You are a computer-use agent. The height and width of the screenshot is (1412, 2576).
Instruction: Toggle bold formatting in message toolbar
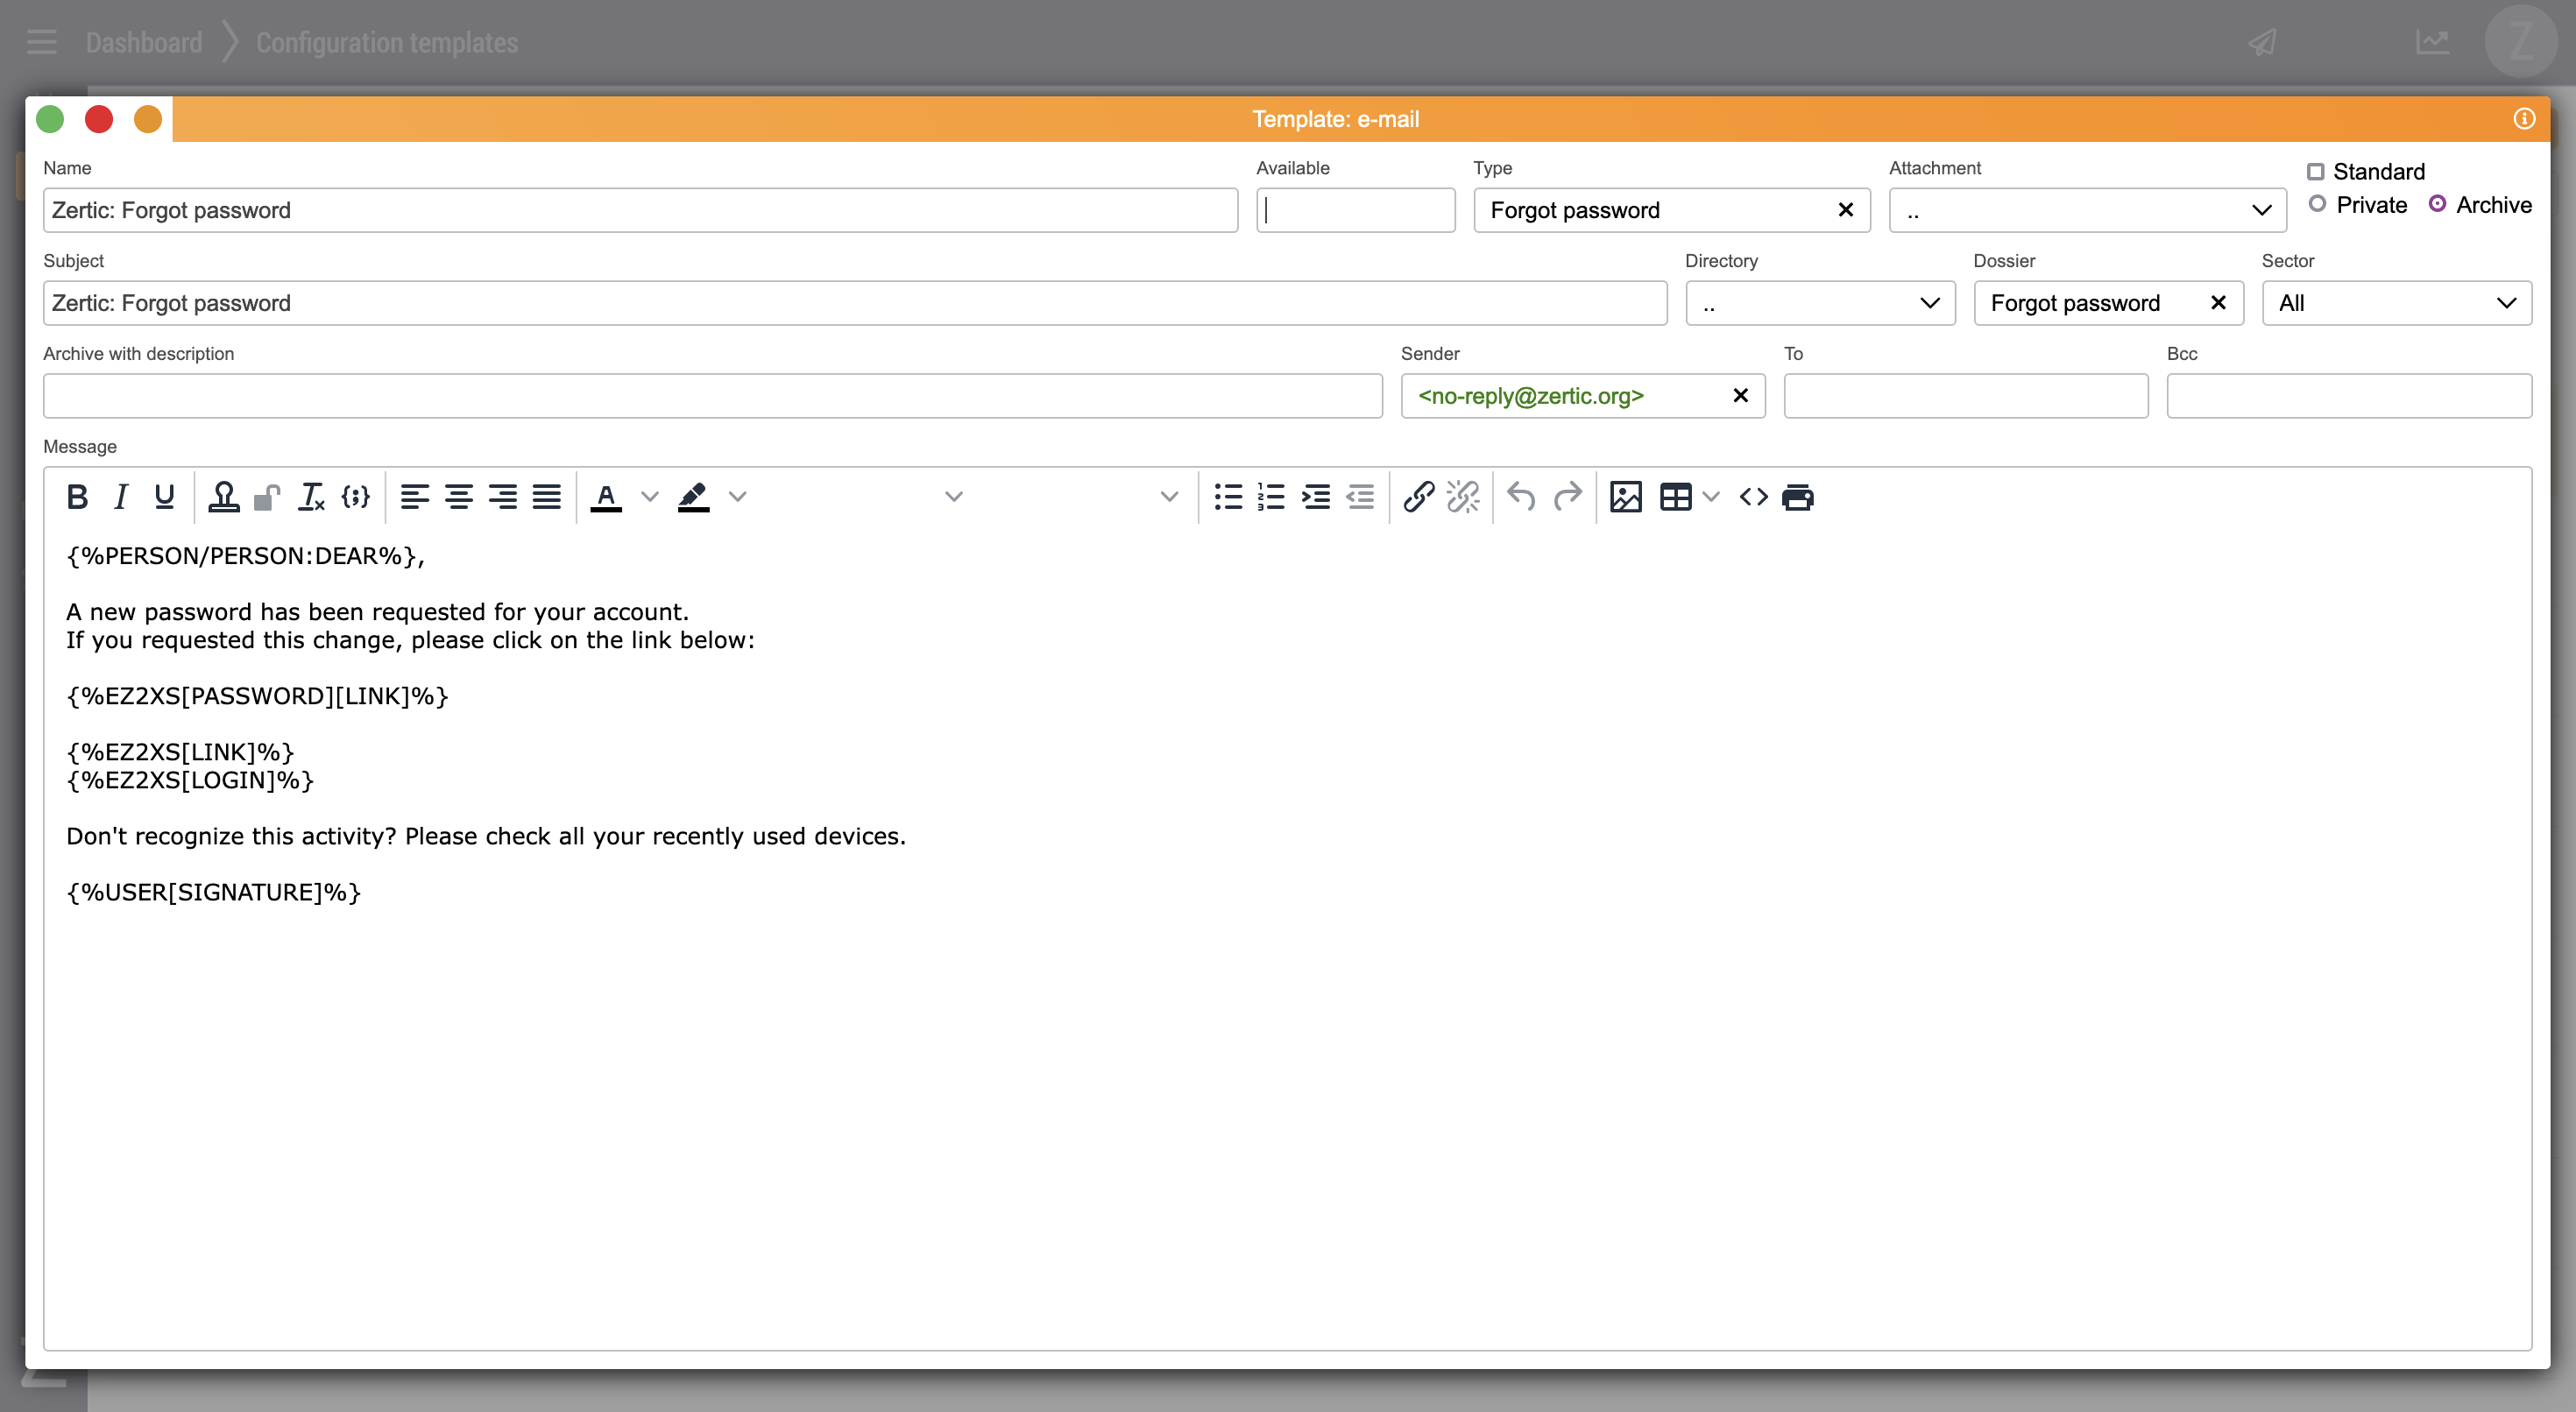pos(77,497)
